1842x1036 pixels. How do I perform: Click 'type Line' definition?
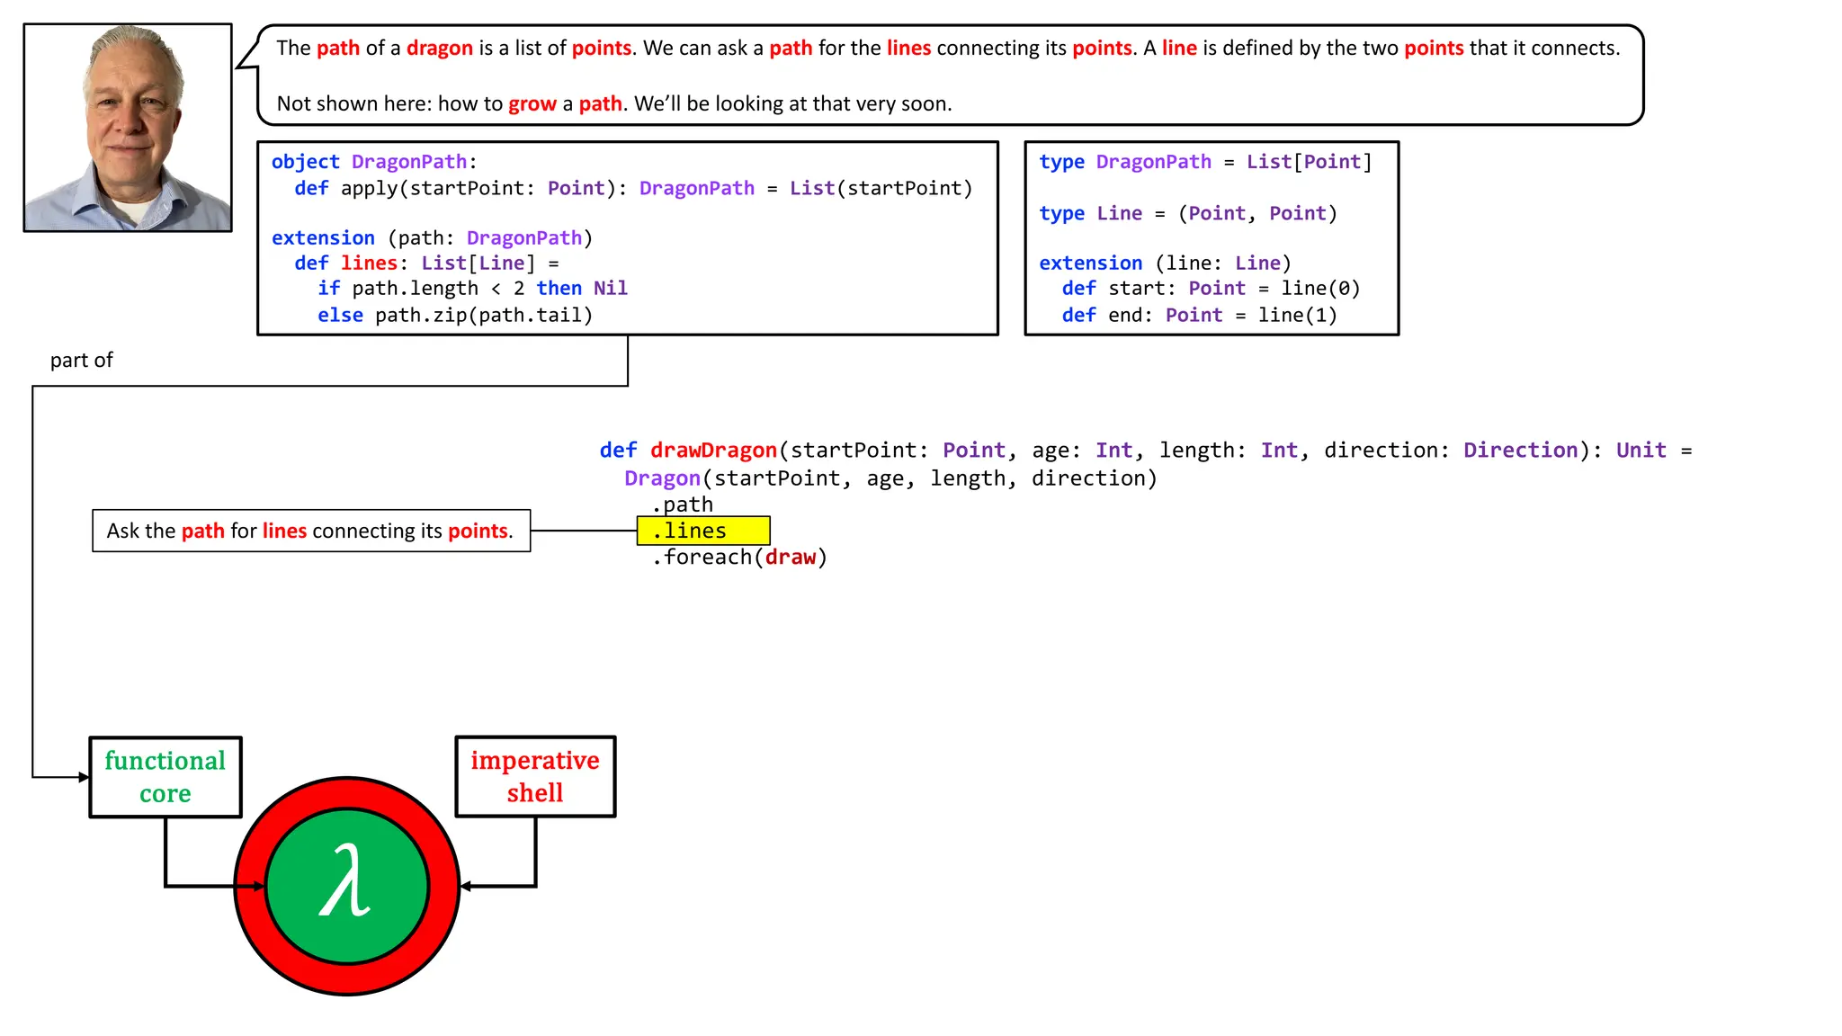[x=1090, y=213]
